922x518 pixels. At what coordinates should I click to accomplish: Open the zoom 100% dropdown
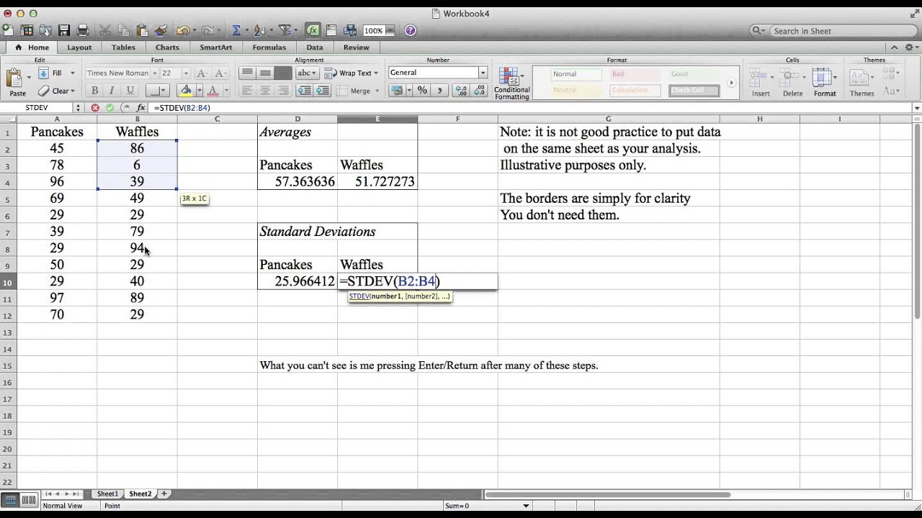390,30
